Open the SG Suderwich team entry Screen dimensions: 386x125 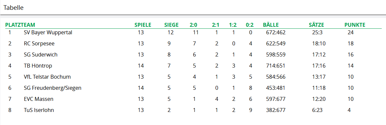[41, 55]
